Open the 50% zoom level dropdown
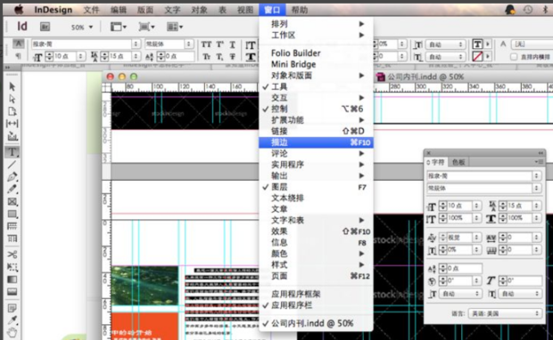The height and width of the screenshot is (340, 553). tap(82, 27)
